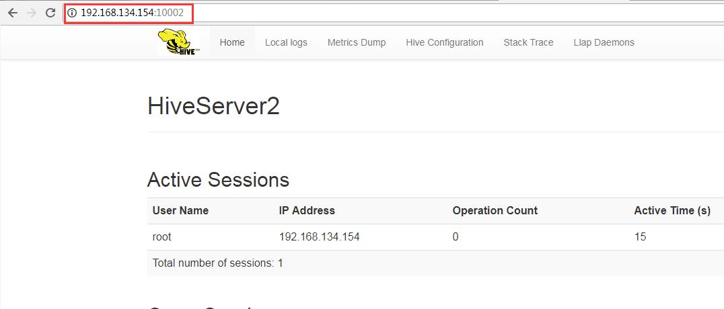Viewport: 724px width, 309px height.
Task: Click the User Name column header
Action: point(180,211)
